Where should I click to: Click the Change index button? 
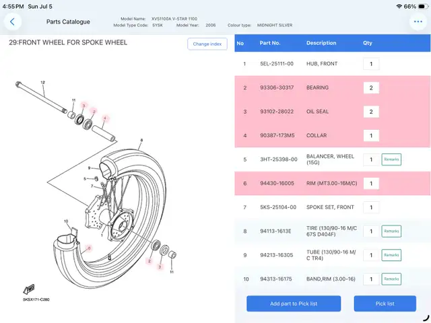[207, 44]
